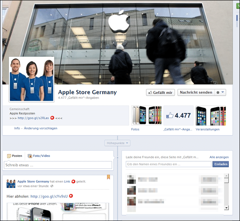Click Änderung vorschlagen link

(41, 128)
